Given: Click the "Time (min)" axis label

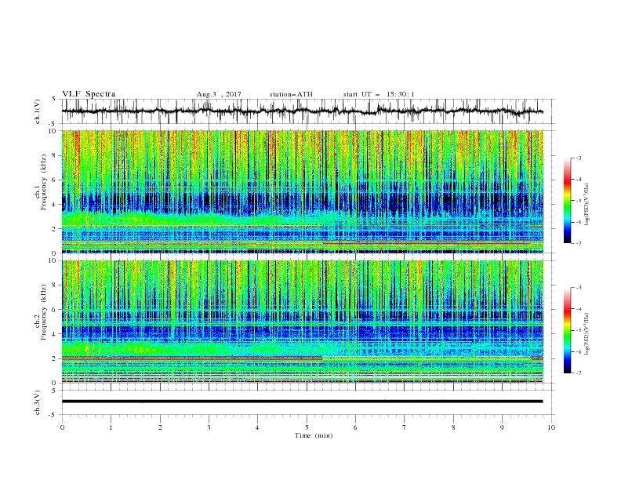Looking at the screenshot, I should 314,435.
